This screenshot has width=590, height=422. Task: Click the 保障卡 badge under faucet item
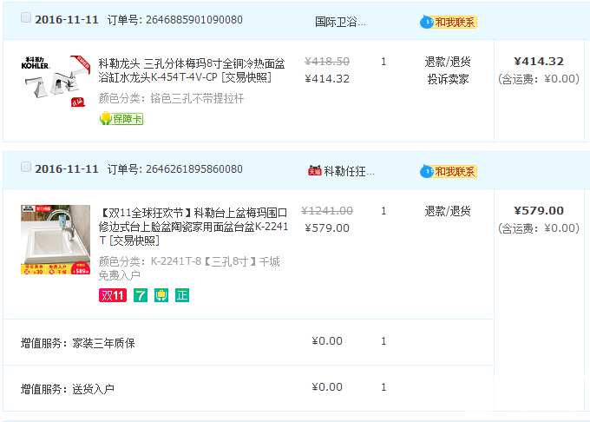point(121,118)
